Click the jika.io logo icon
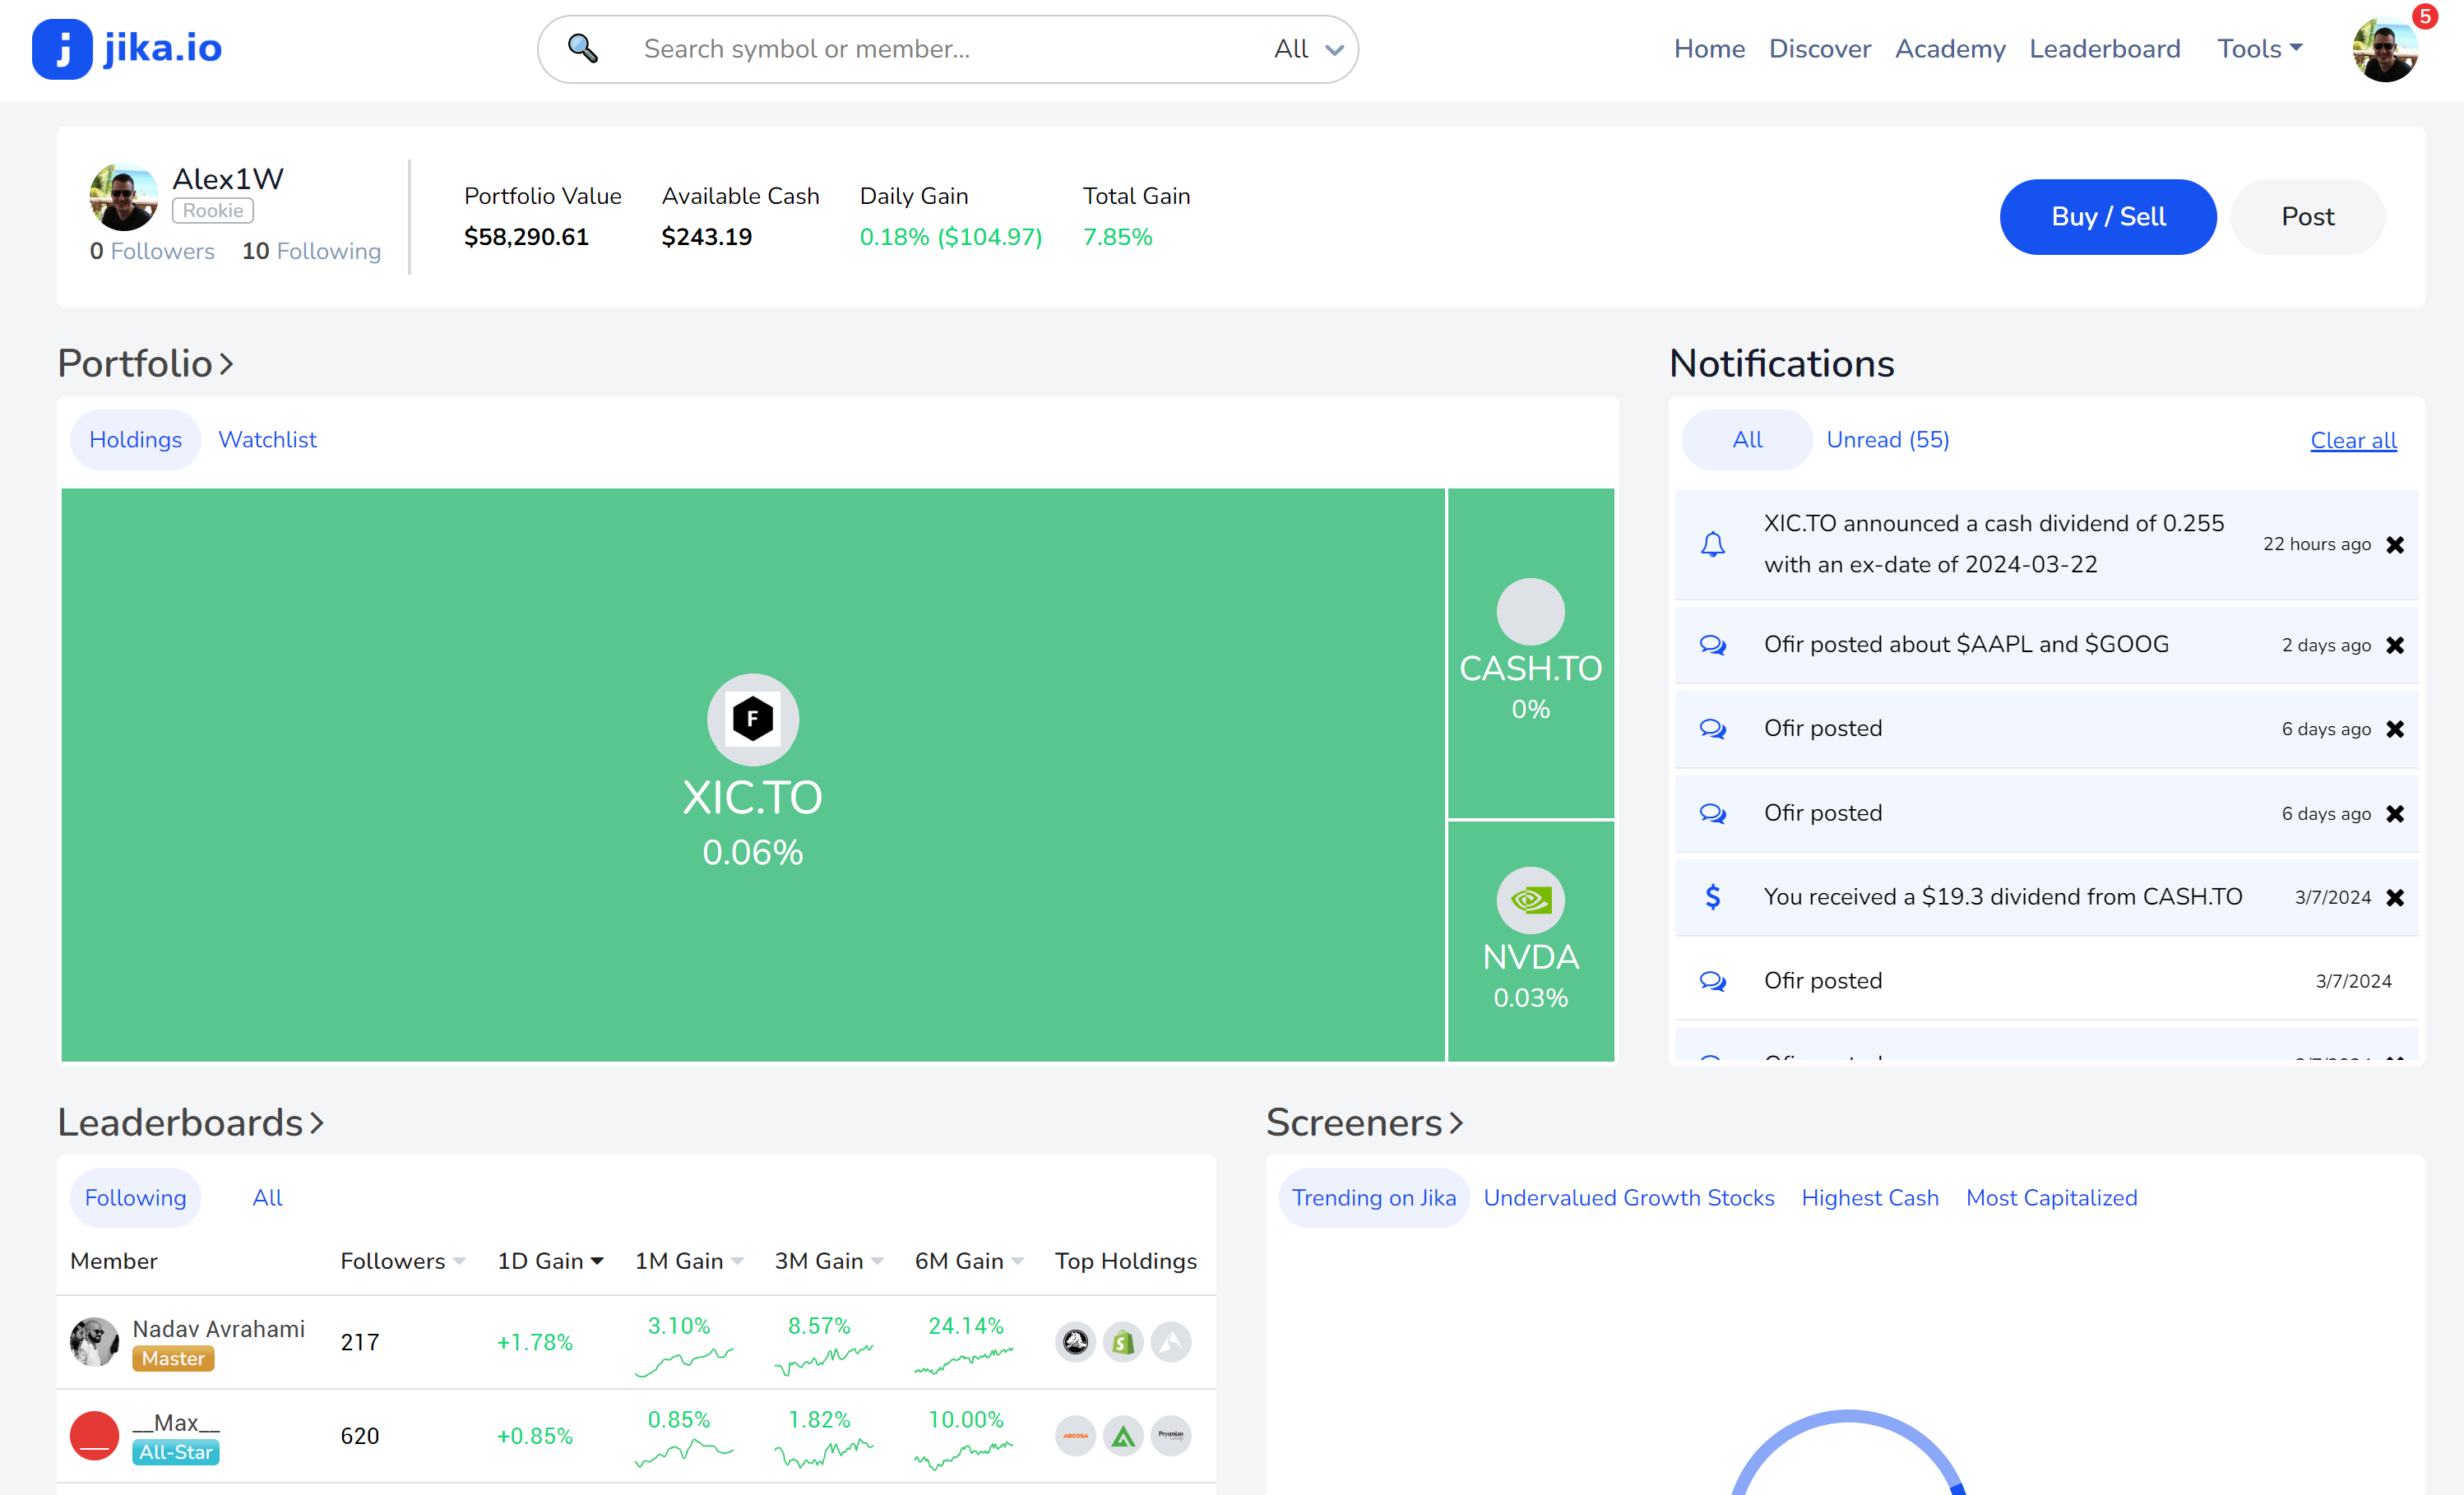 point(62,48)
